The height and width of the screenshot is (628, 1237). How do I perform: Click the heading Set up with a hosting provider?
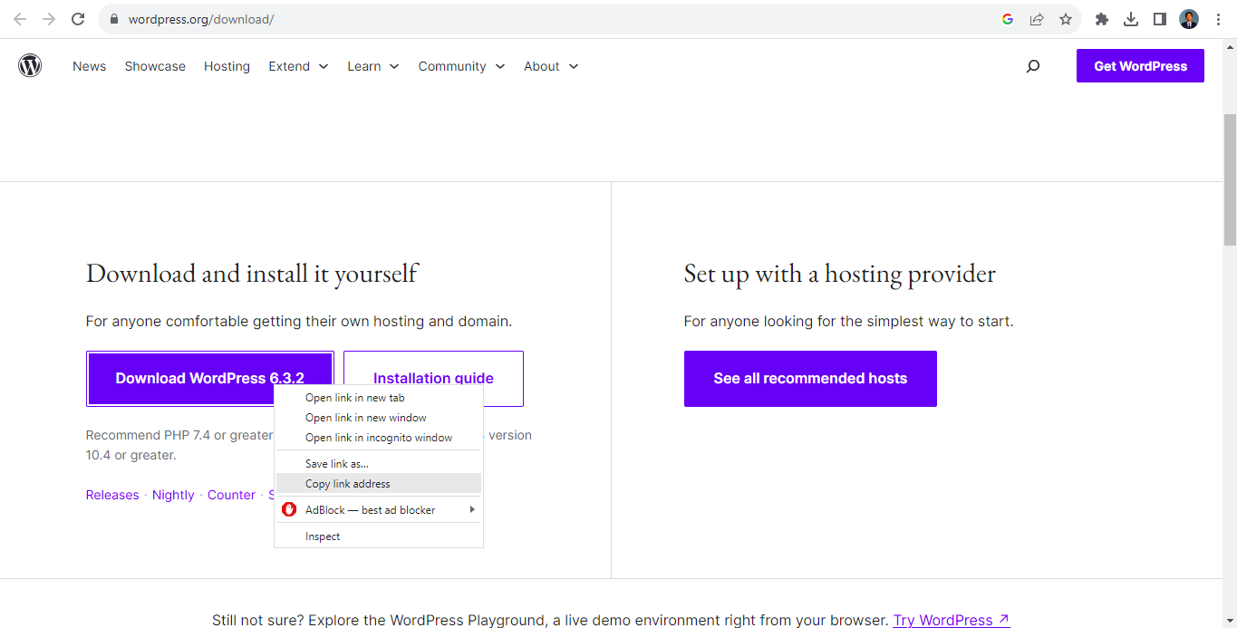[839, 273]
